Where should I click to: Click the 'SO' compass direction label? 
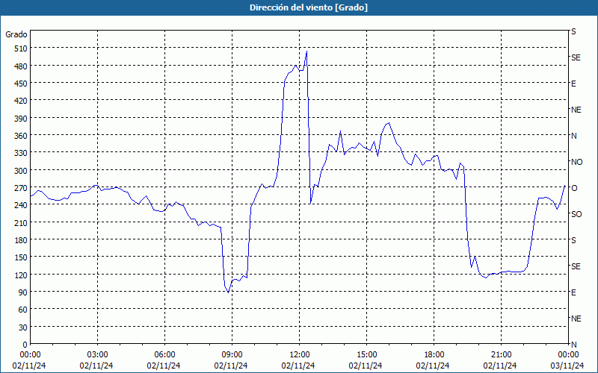coord(576,214)
